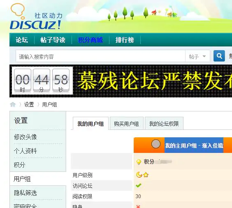Click the 用户级别 row label
This screenshot has height=208, width=232.
pyautogui.click(x=82, y=175)
